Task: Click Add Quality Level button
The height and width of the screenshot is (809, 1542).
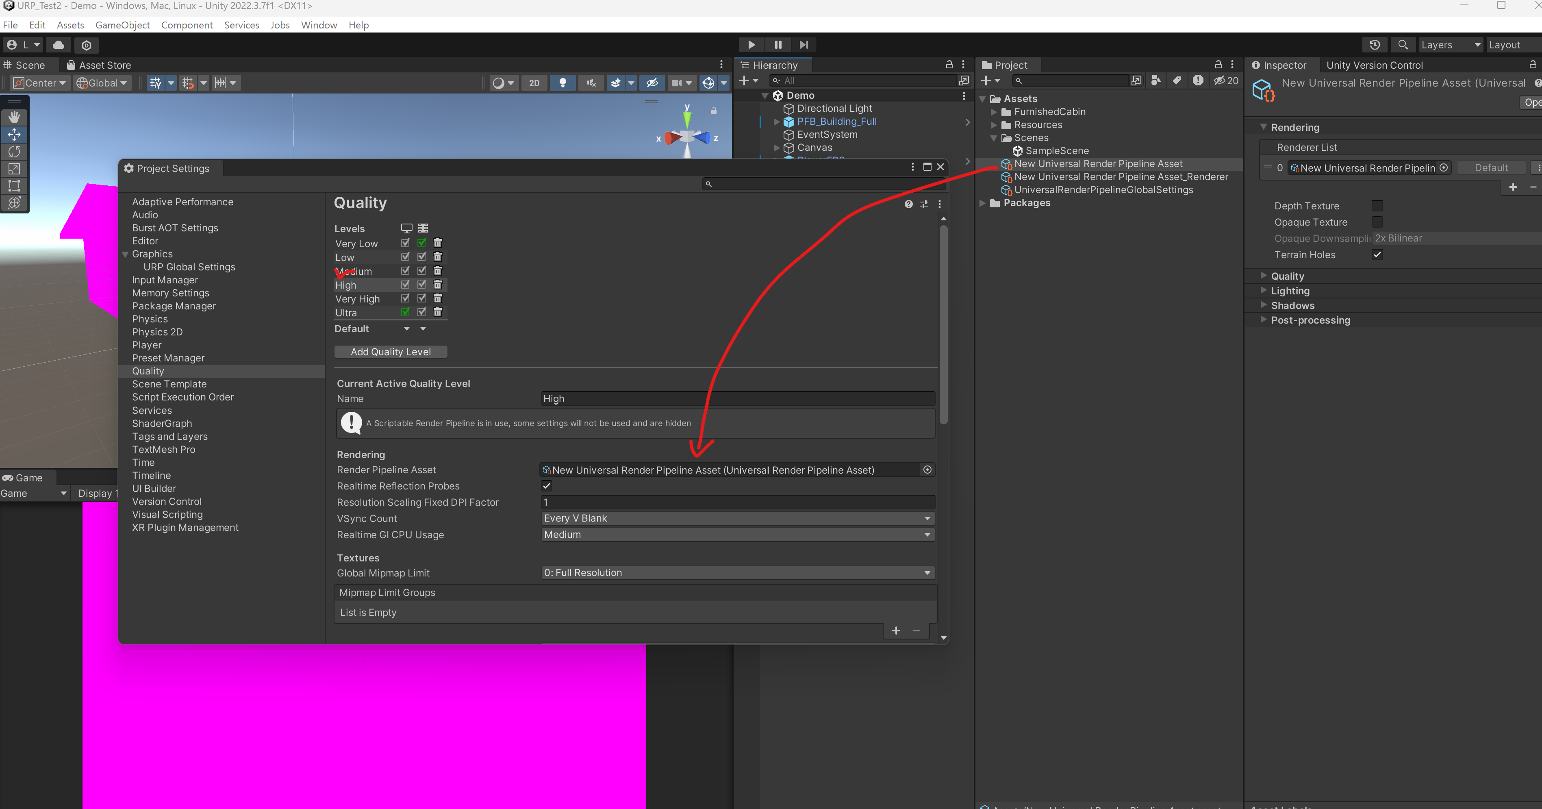Action: 390,352
